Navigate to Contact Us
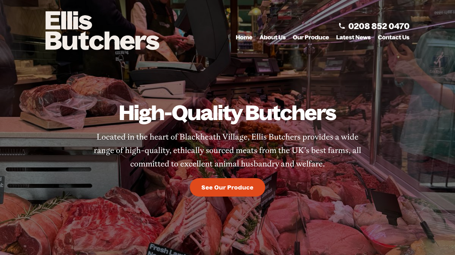This screenshot has height=255, width=455. 394,37
